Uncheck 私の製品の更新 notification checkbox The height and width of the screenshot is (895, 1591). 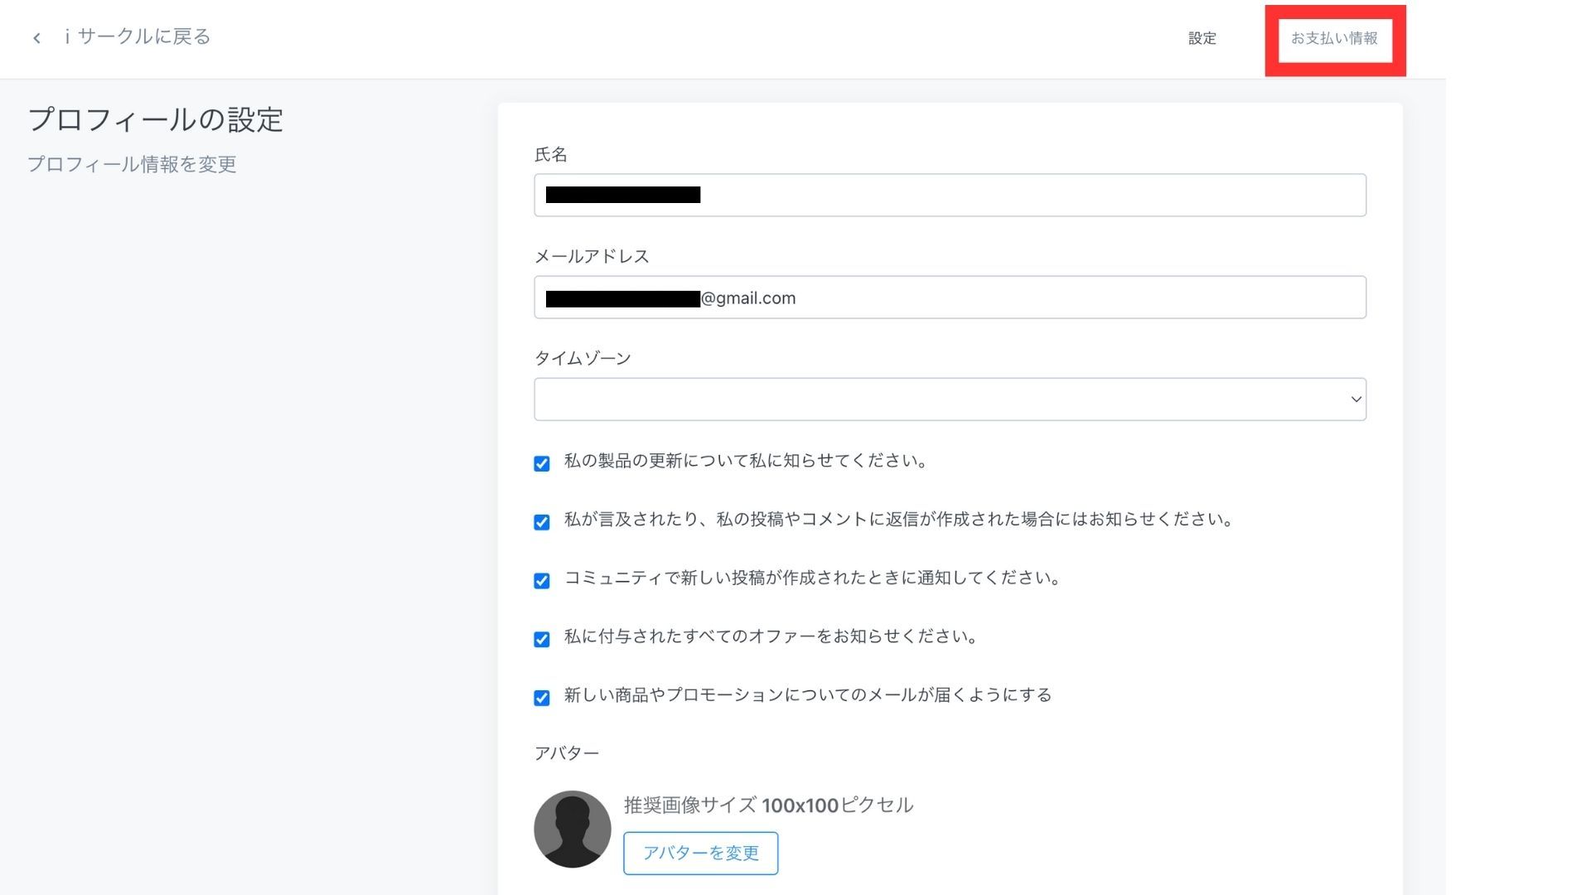point(542,464)
